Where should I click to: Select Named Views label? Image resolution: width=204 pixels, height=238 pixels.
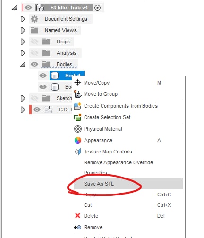(x=61, y=30)
